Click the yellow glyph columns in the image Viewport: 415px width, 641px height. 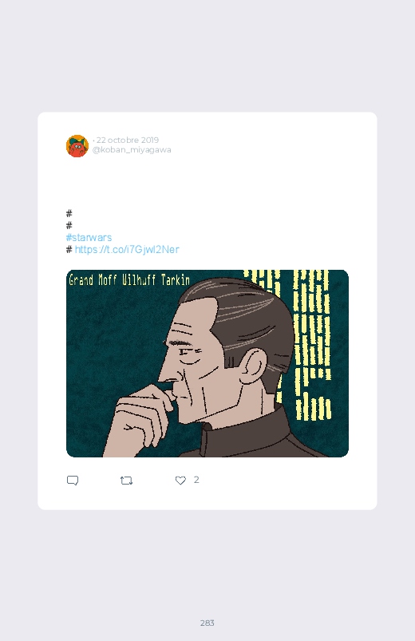click(x=311, y=344)
